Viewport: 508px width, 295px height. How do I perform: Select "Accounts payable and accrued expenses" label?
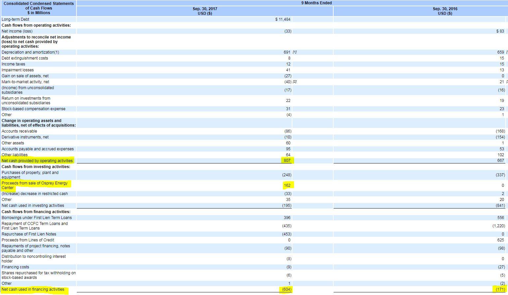coord(38,149)
